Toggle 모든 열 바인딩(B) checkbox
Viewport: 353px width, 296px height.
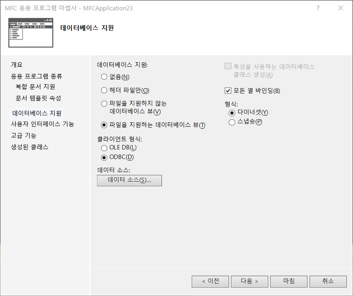(x=228, y=91)
